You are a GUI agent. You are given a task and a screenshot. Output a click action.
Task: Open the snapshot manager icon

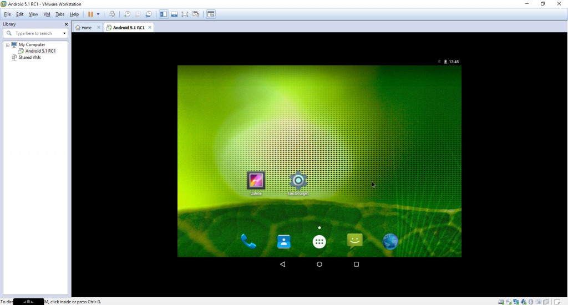point(149,14)
